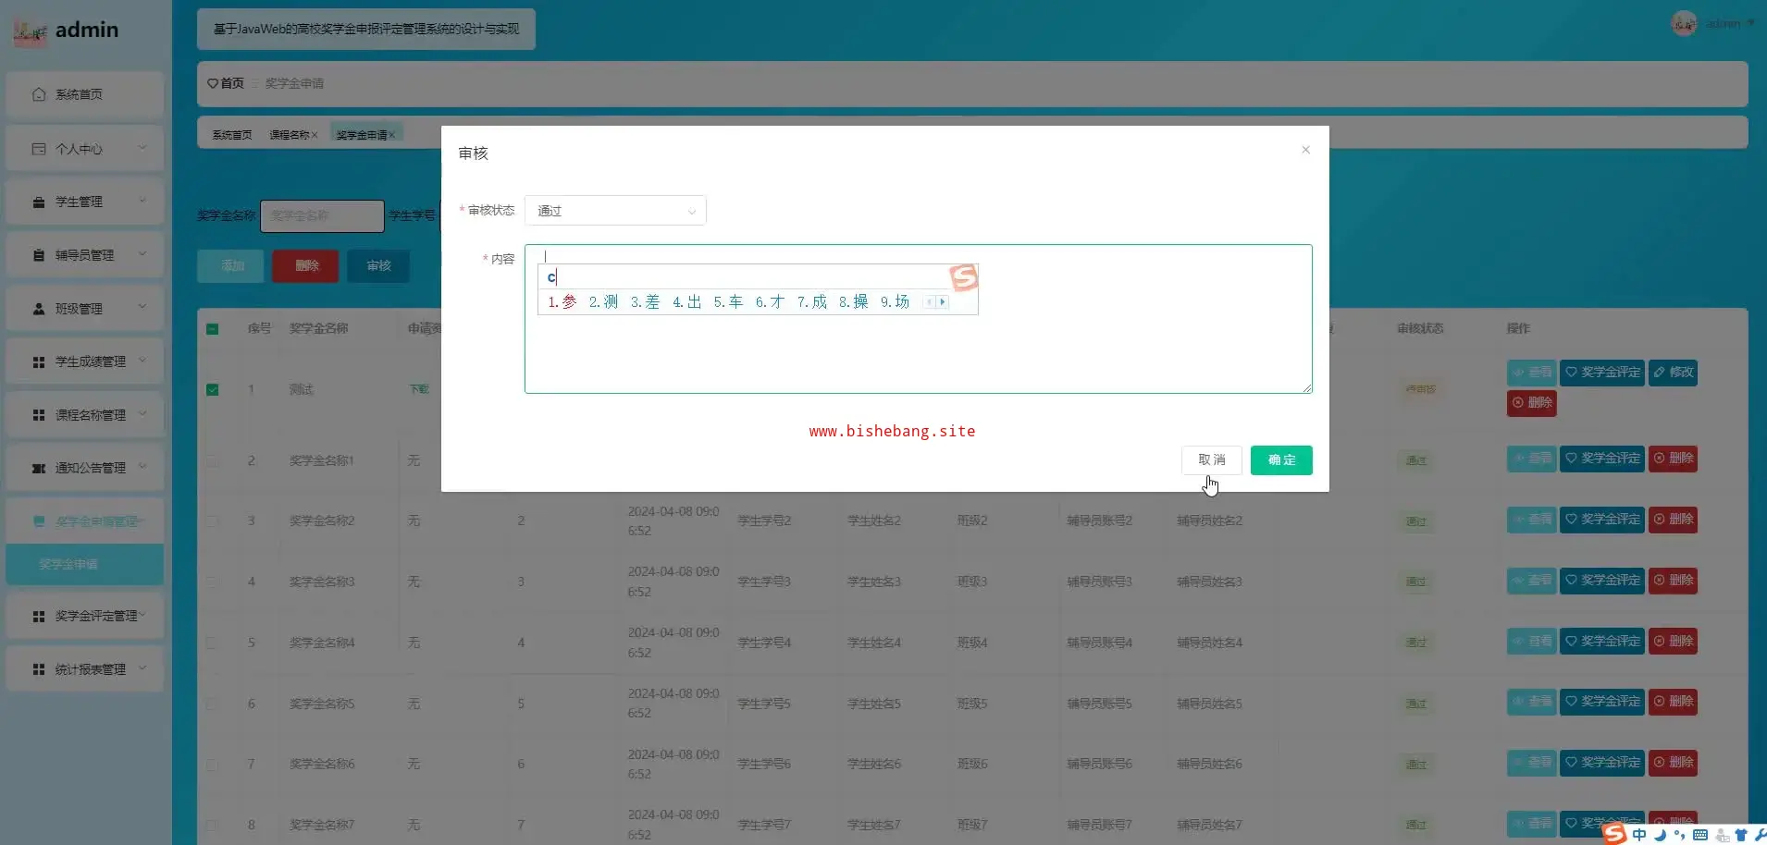Go to previous IME candidate page arrow
The image size is (1767, 845).
(x=929, y=302)
